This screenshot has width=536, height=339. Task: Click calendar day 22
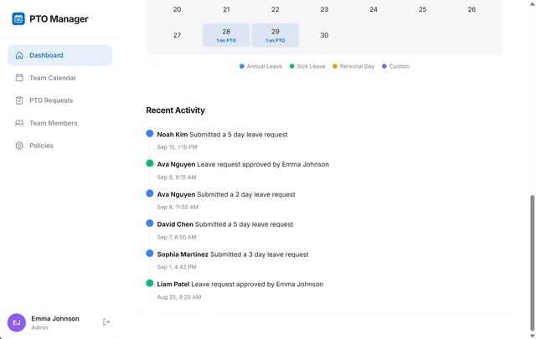point(276,9)
